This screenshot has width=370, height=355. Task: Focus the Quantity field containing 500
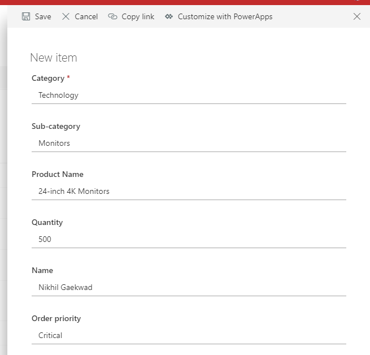(189, 240)
